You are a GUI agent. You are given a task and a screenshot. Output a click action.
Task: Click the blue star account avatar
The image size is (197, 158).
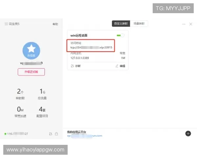(x=31, y=51)
